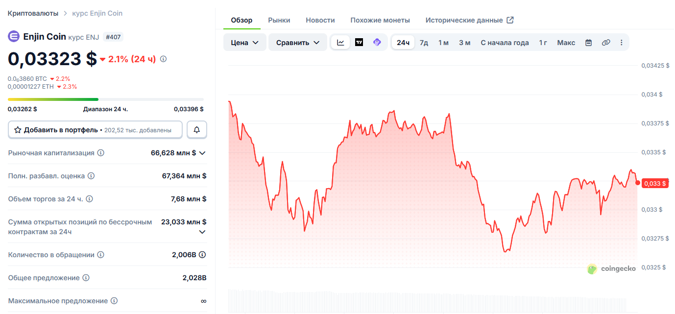The width and height of the screenshot is (675, 314).
Task: Open info tooltip for Объем торгов за 24 ч.
Action: click(x=89, y=199)
